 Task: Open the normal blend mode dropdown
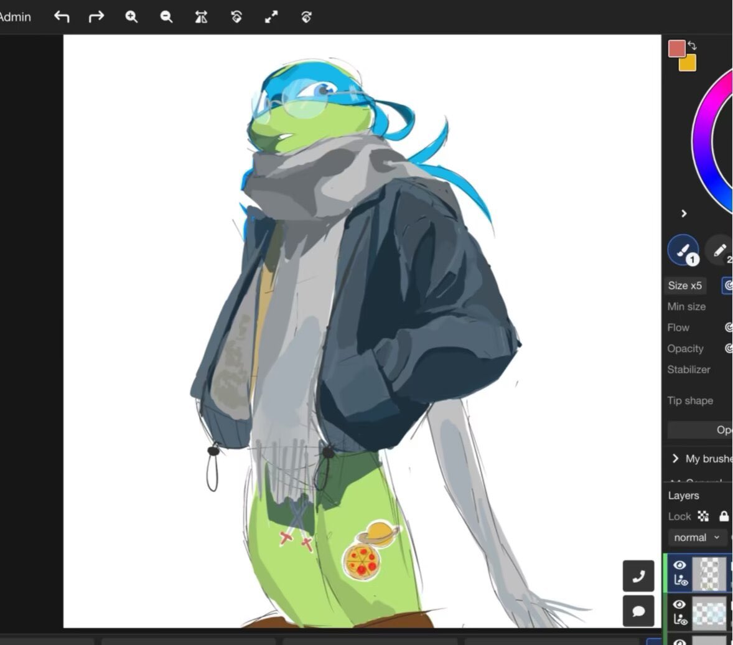pos(696,537)
